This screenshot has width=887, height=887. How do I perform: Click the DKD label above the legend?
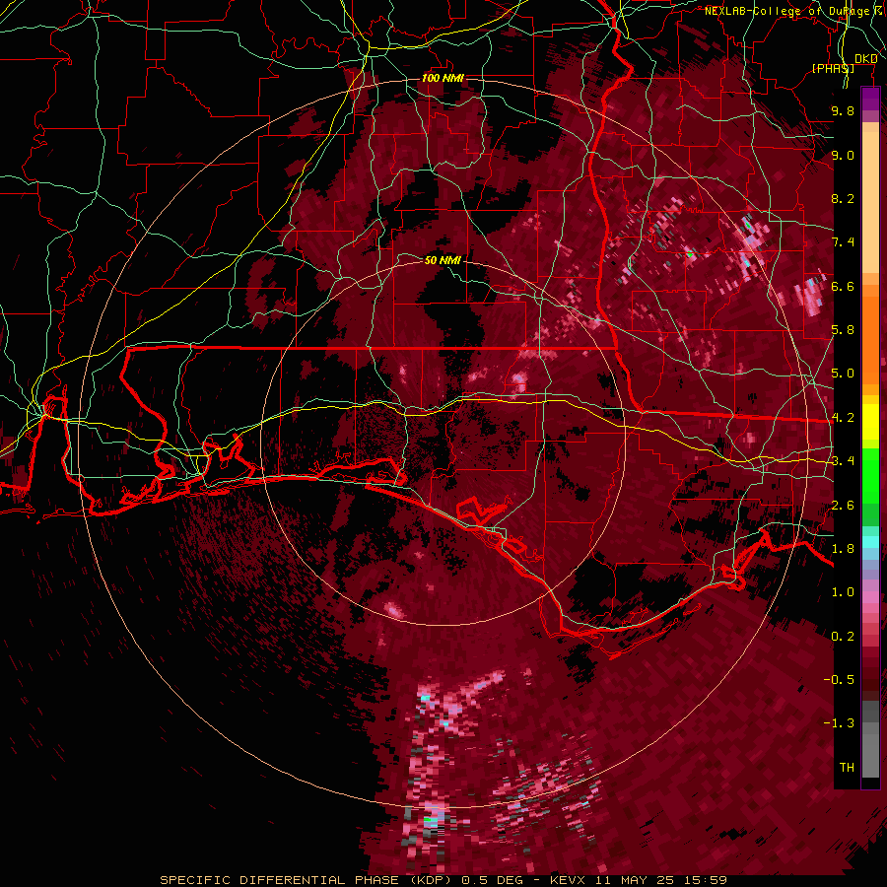[865, 58]
